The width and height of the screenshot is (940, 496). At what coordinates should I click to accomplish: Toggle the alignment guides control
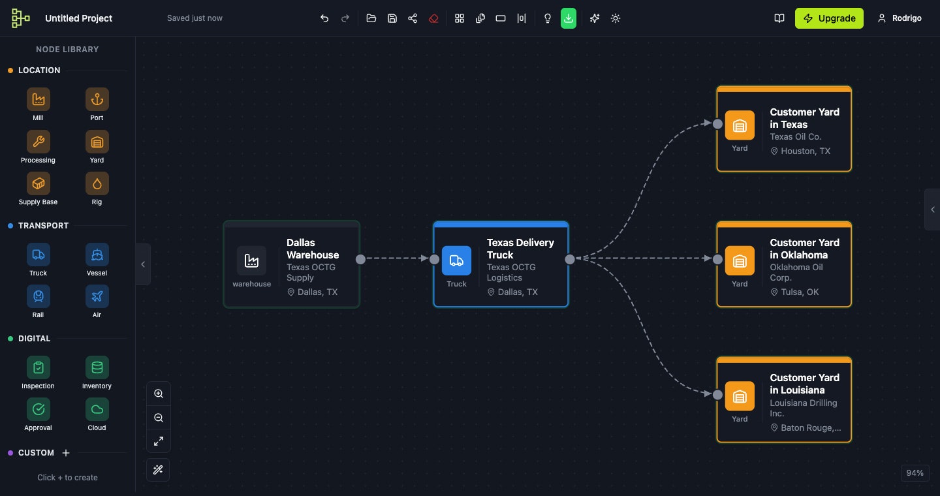point(522,18)
